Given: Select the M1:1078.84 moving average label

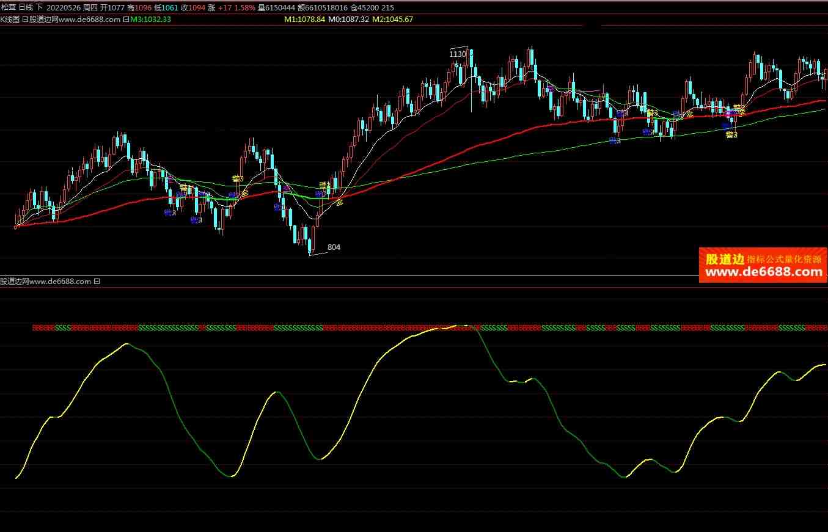Looking at the screenshot, I should click(304, 20).
